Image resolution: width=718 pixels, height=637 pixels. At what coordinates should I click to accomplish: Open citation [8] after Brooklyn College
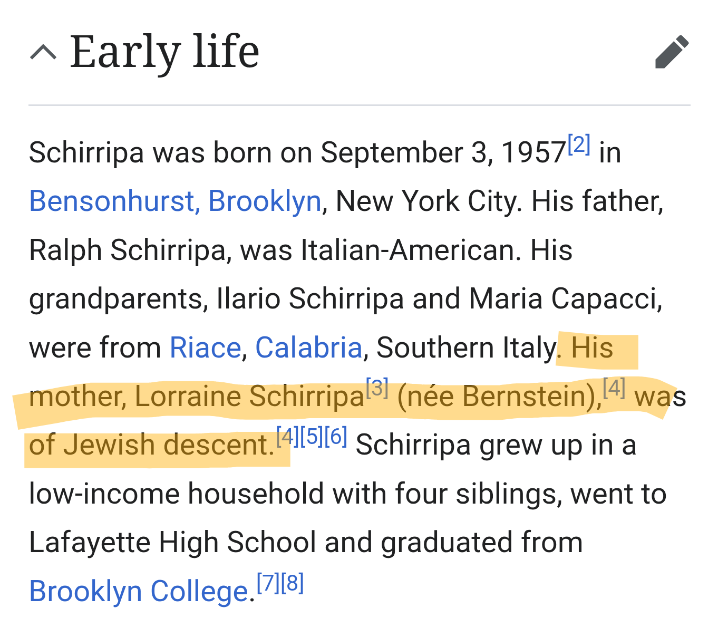coord(293,583)
